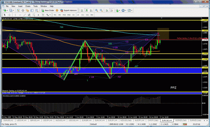This screenshot has width=210, height=127.
Task: Select the Text Label tool
Action: [43, 15]
